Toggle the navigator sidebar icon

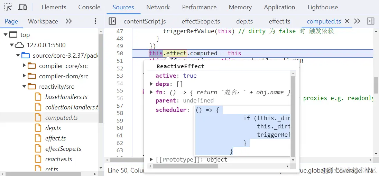(112, 21)
